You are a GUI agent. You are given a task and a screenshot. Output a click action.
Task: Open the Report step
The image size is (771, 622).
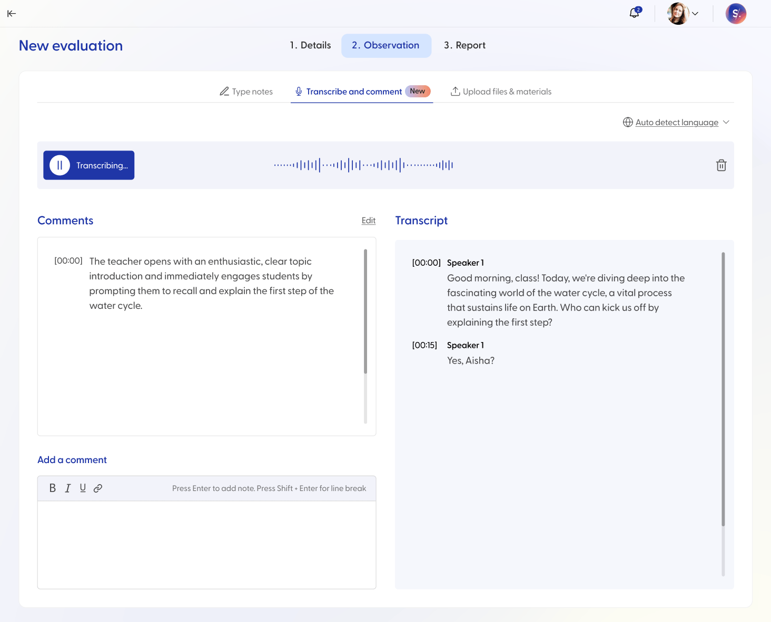tap(464, 45)
